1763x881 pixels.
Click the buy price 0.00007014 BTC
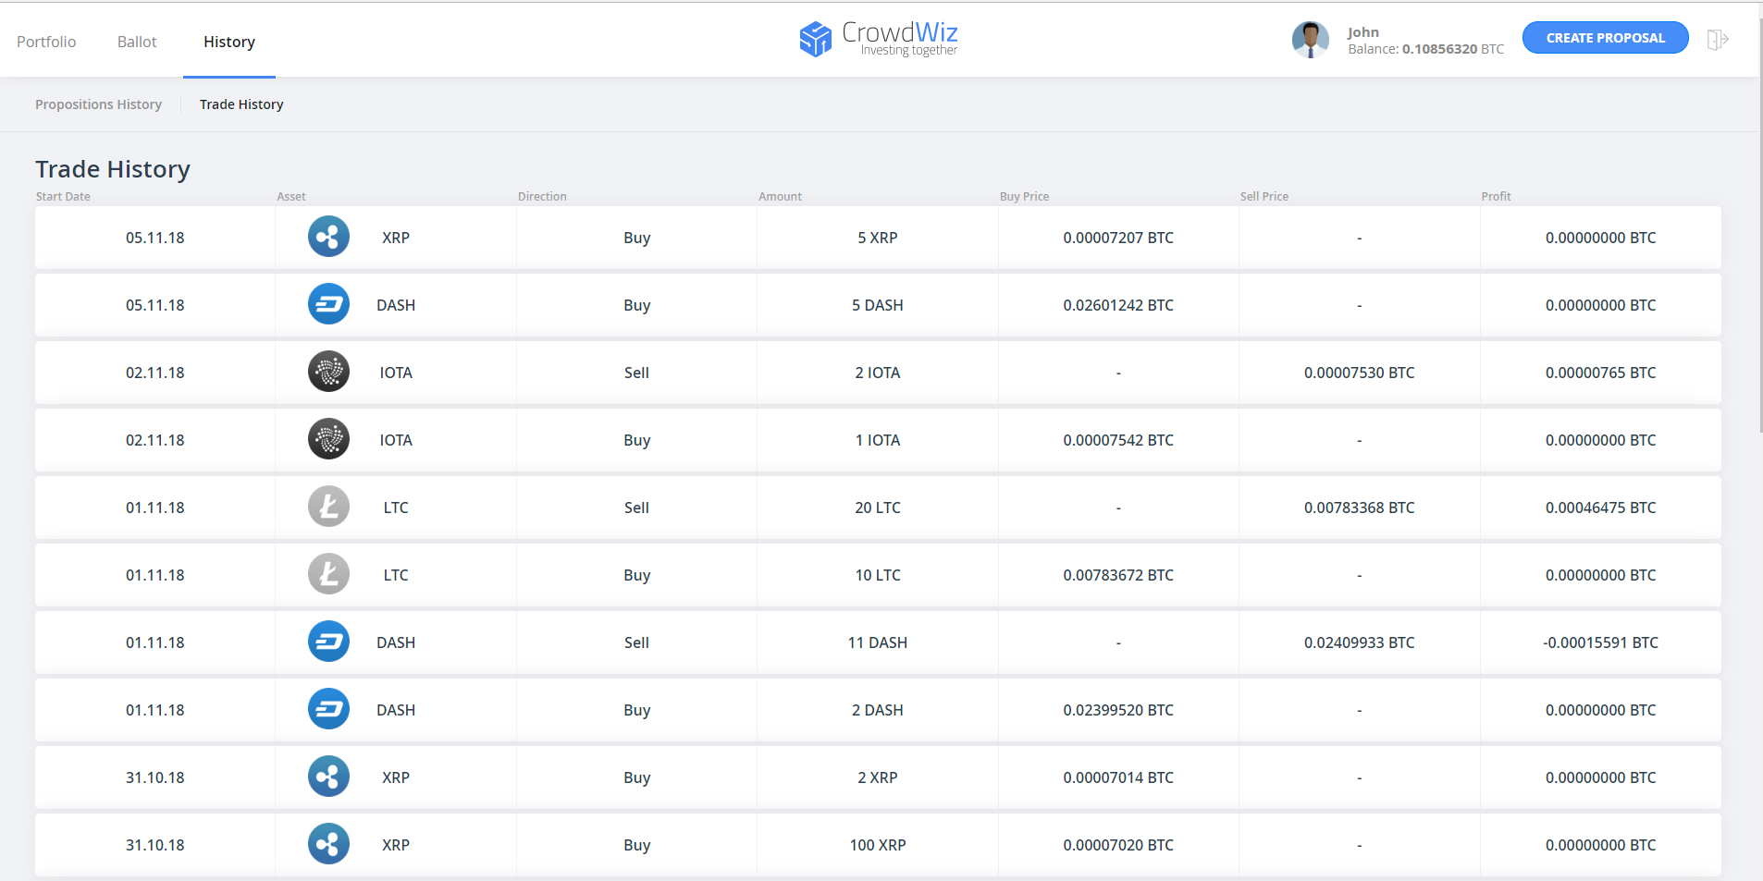1118,777
